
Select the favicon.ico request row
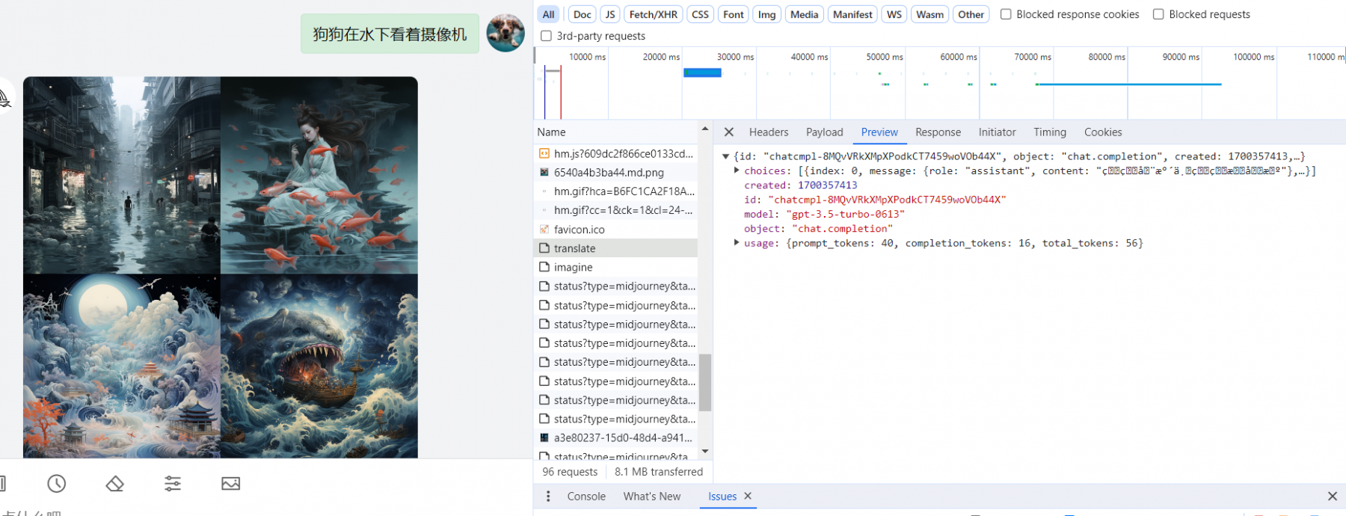coord(617,230)
